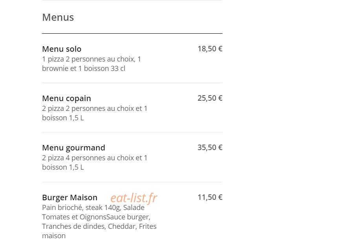
Task: Click the eat-list.fr watermark logo
Action: tap(134, 198)
